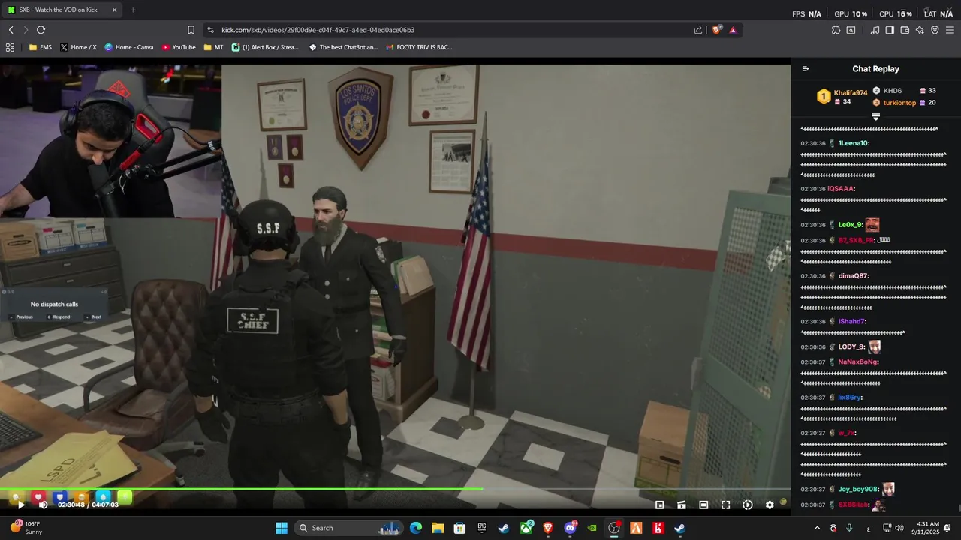This screenshot has width=961, height=540.
Task: Expand hidden system tray icons chevron
Action: (x=817, y=528)
